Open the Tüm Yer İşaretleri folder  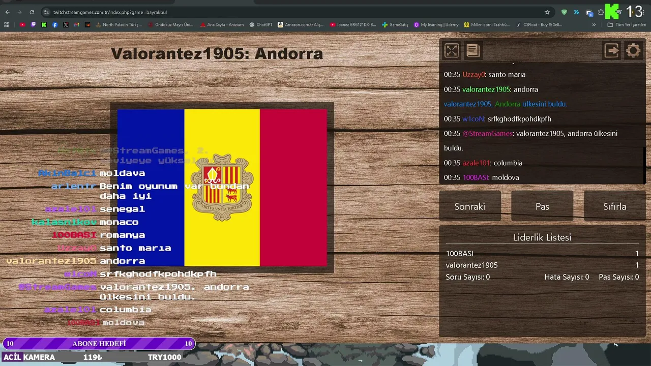627,24
